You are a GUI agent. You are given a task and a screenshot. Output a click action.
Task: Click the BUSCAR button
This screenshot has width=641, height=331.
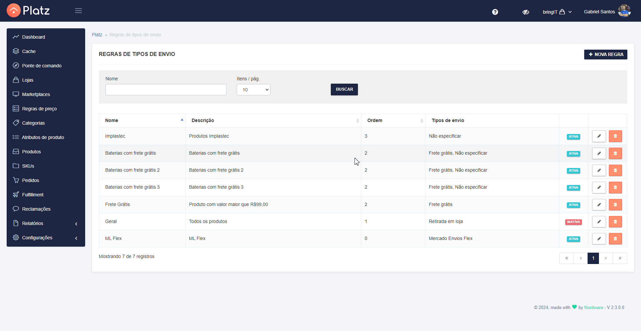point(344,89)
